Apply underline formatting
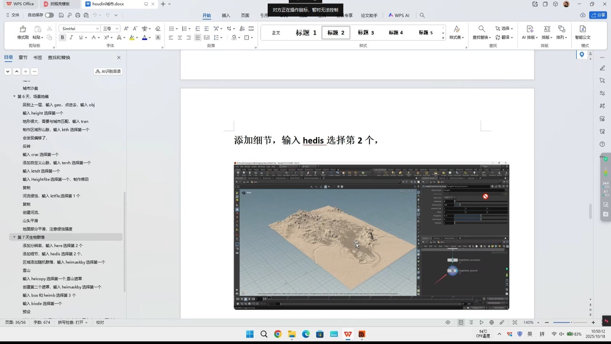Image resolution: width=611 pixels, height=344 pixels. 80,37
